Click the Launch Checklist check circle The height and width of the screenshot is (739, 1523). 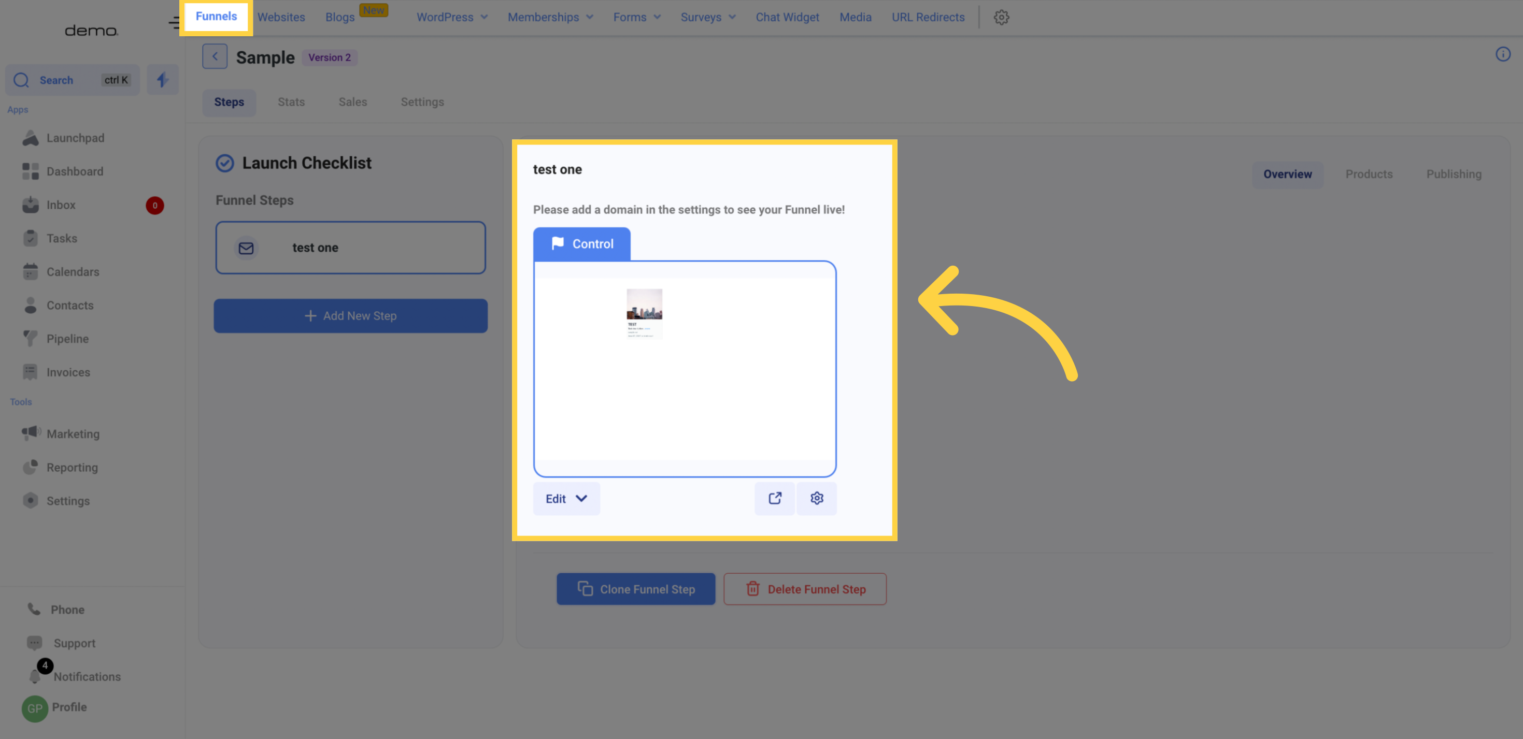[x=225, y=163]
